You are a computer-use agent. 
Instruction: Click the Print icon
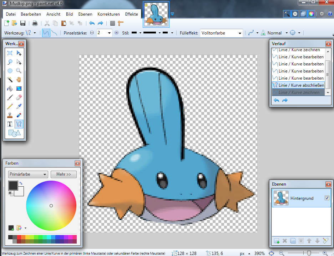click(35, 23)
